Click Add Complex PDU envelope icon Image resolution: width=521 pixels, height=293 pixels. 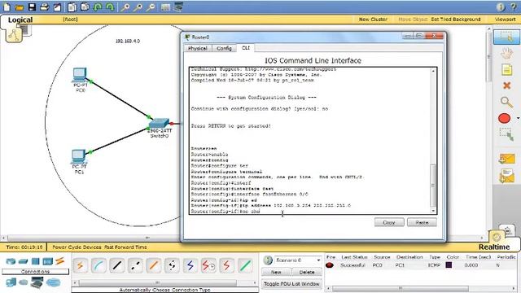coord(506,176)
